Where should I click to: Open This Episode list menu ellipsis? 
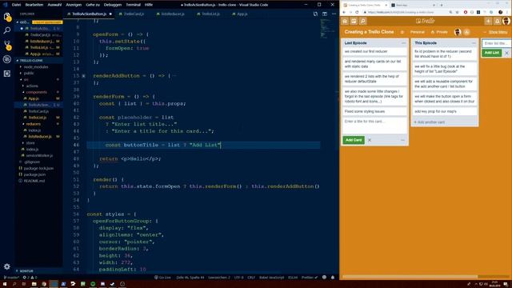click(474, 43)
